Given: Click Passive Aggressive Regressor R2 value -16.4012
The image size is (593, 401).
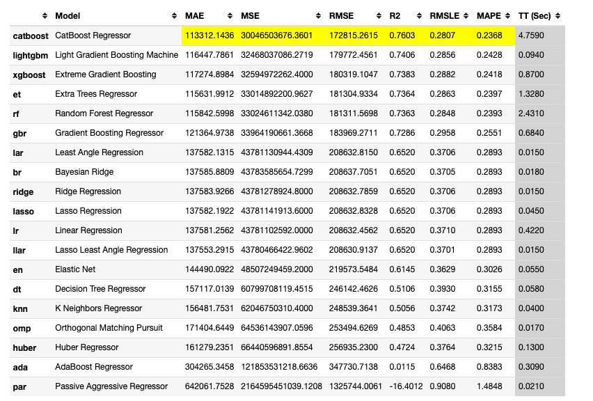Looking at the screenshot, I should [x=406, y=386].
